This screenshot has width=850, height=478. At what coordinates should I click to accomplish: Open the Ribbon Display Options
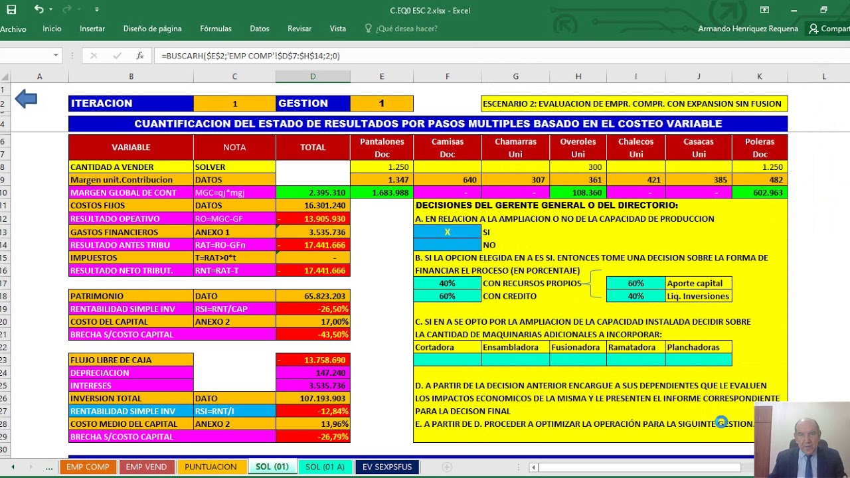(x=764, y=10)
